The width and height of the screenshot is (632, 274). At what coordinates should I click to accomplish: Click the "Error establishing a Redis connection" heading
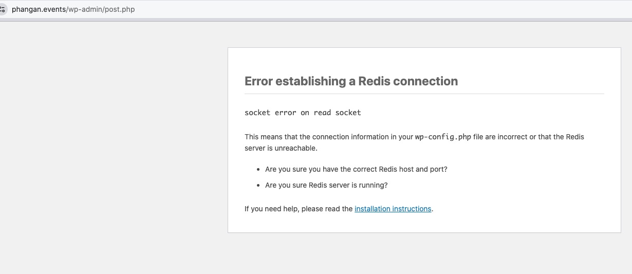click(x=351, y=81)
